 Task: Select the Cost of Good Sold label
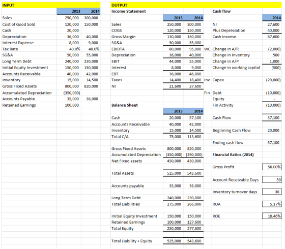point(19,24)
